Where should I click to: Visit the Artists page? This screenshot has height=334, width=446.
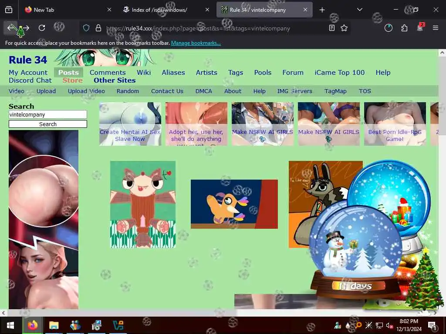tap(206, 73)
